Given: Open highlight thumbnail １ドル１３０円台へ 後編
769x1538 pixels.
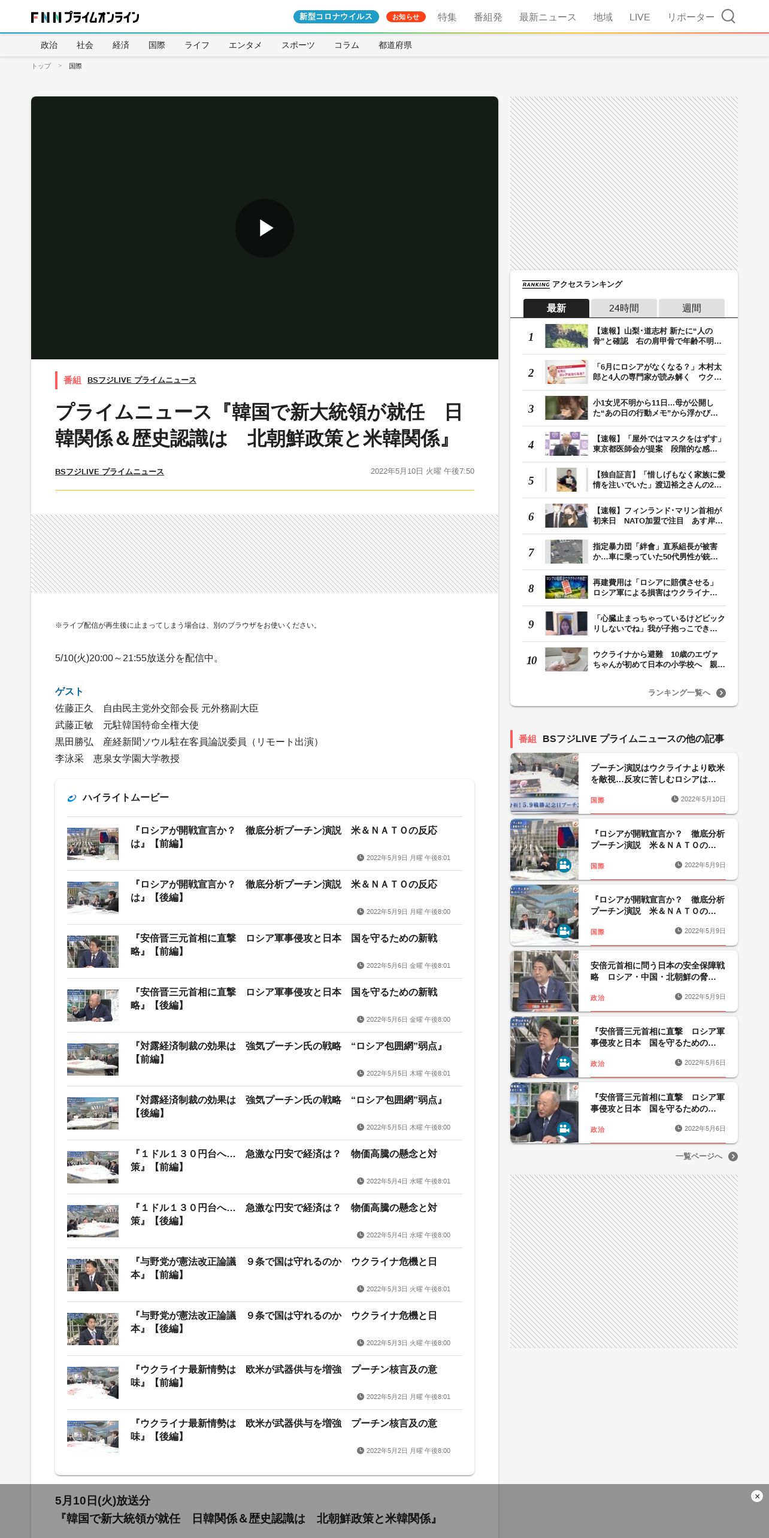Looking at the screenshot, I should 93,1221.
